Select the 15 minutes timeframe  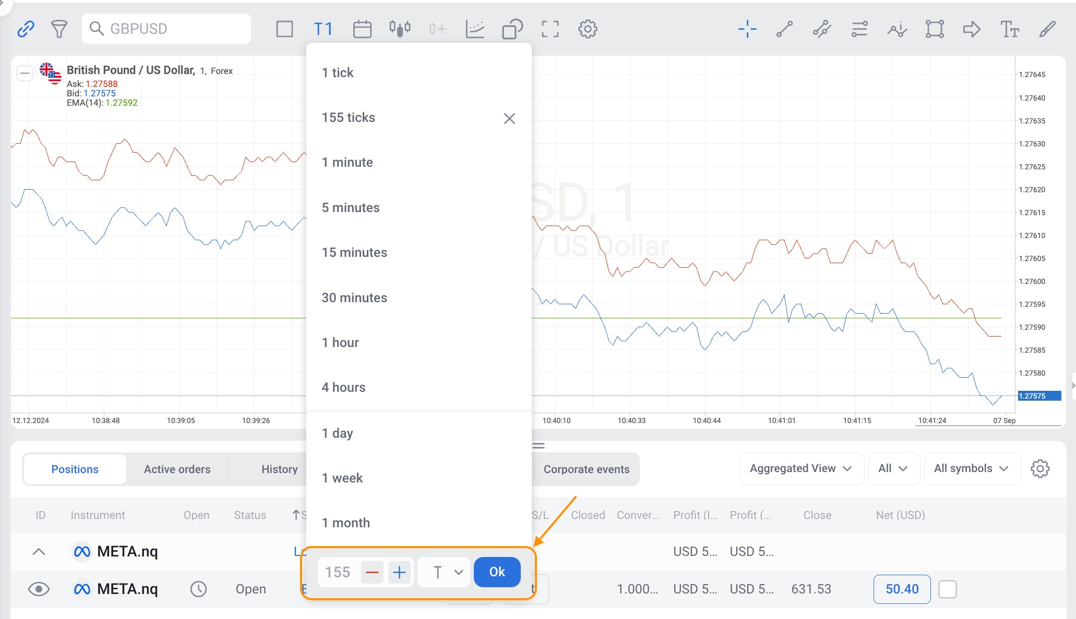click(x=354, y=253)
